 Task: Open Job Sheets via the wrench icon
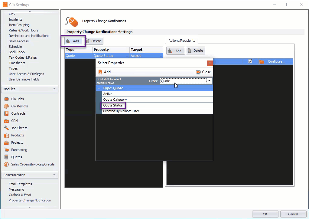(6, 128)
